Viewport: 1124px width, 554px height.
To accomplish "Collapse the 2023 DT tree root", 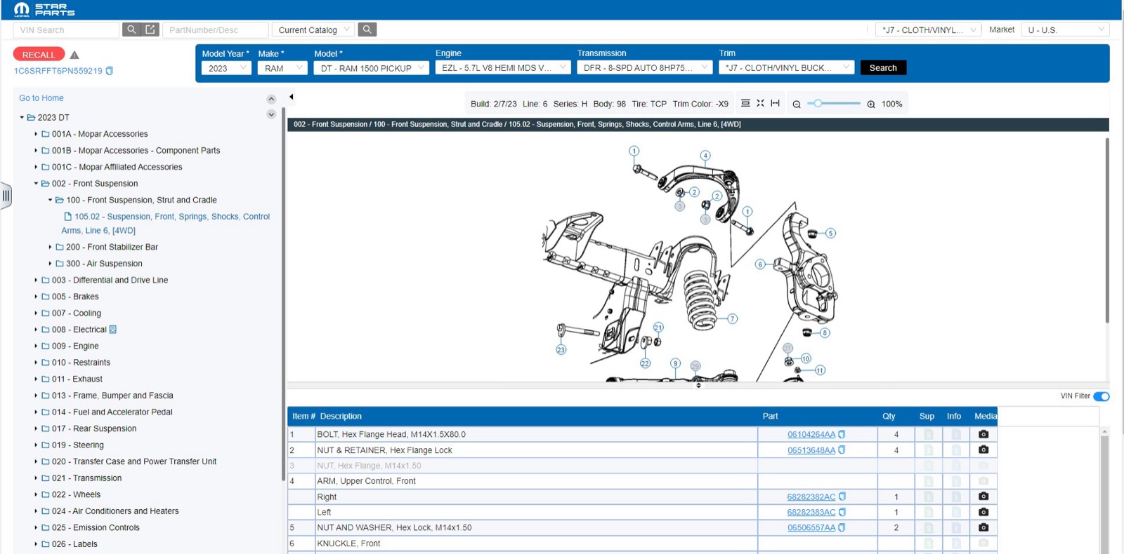I will tap(22, 118).
